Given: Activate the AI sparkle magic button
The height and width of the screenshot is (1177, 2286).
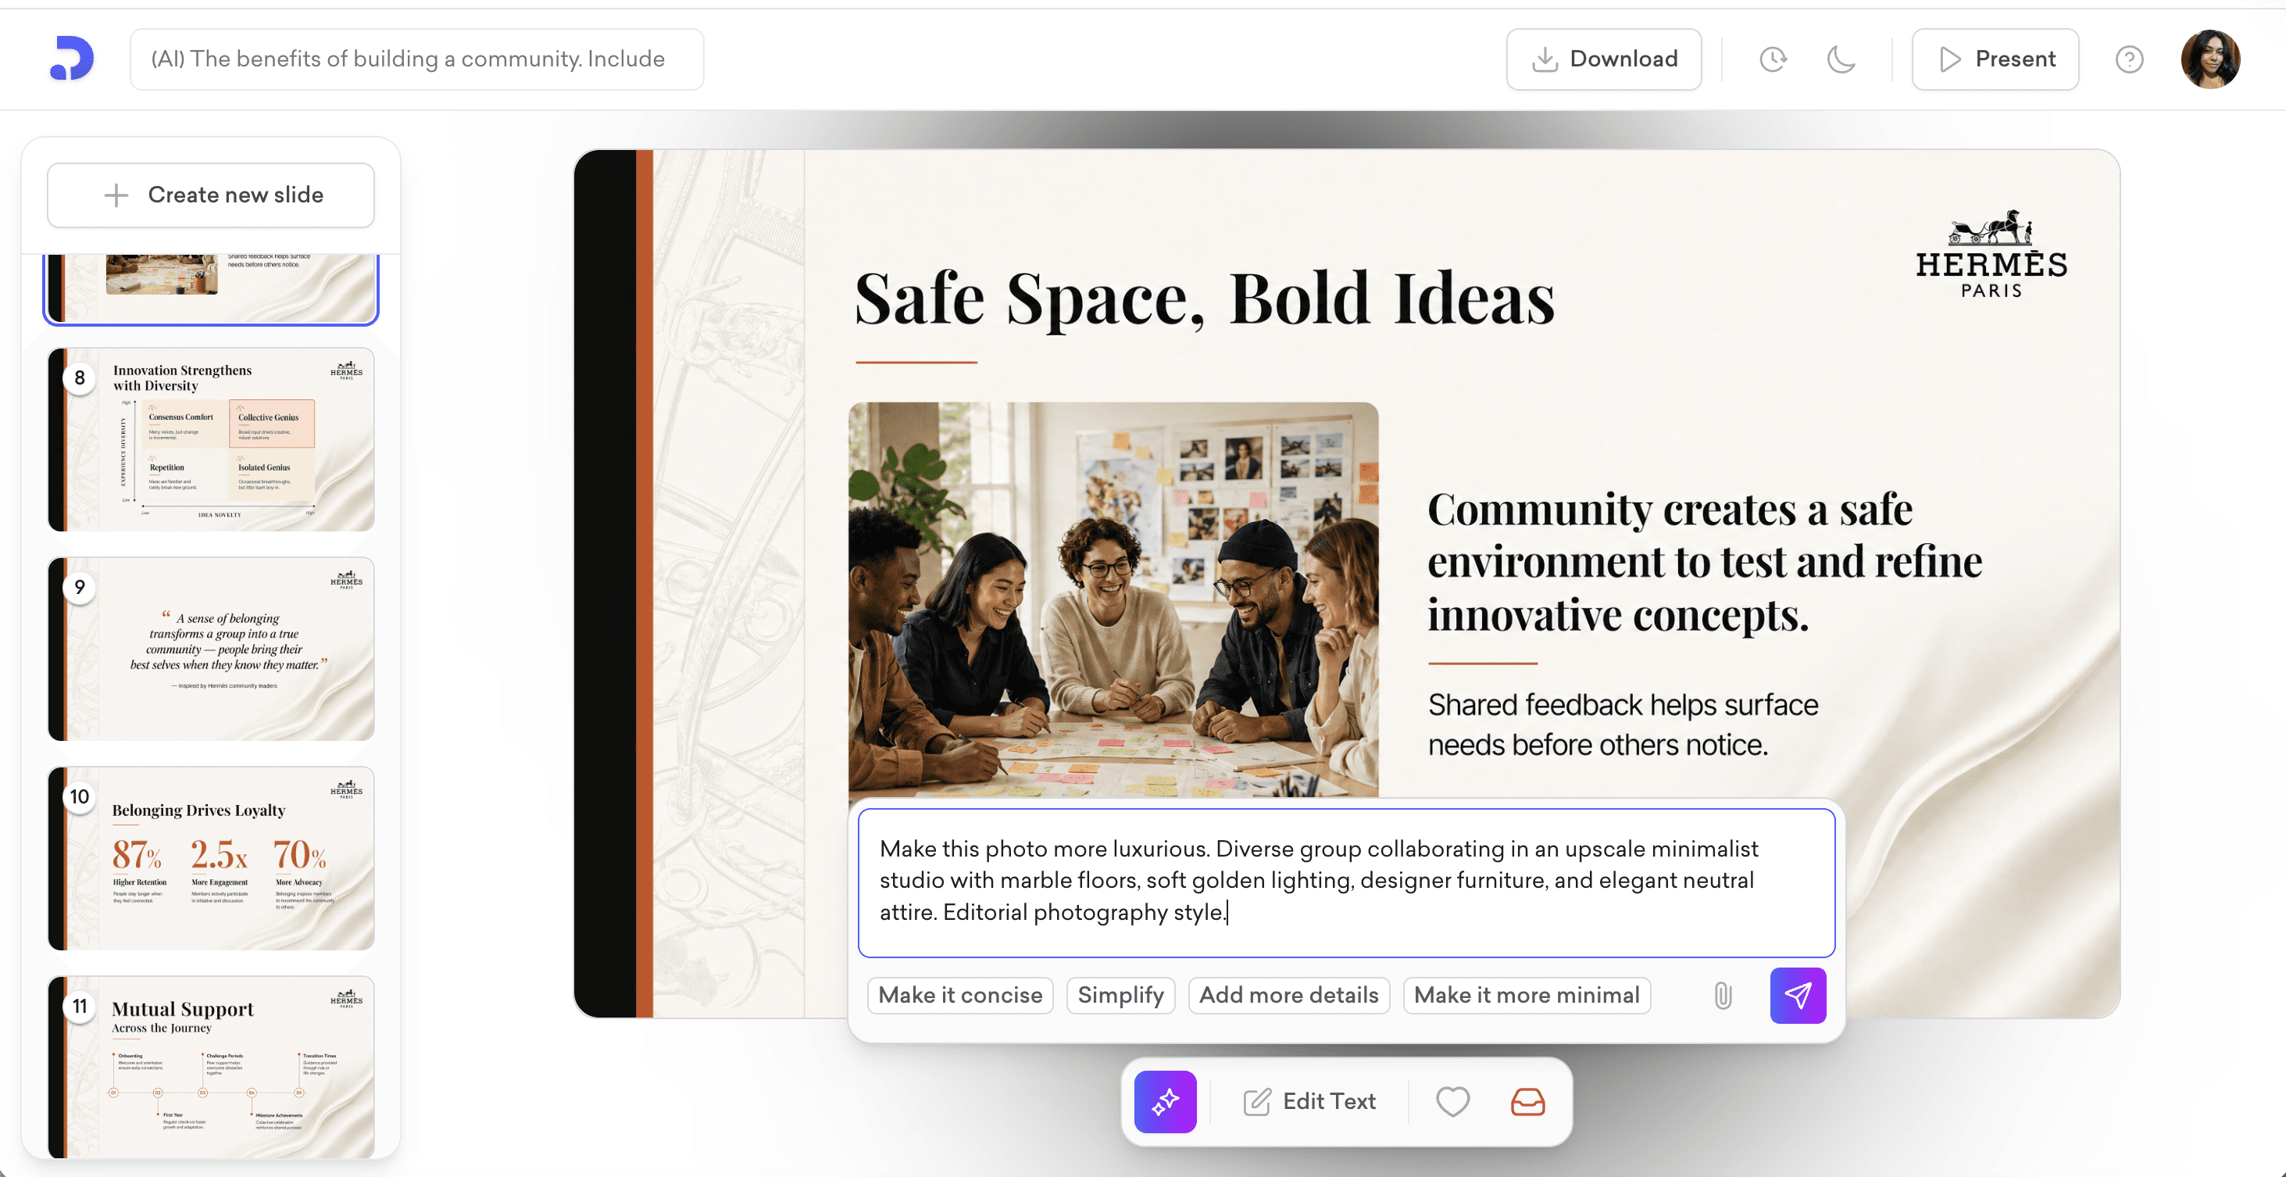Looking at the screenshot, I should coord(1165,1101).
